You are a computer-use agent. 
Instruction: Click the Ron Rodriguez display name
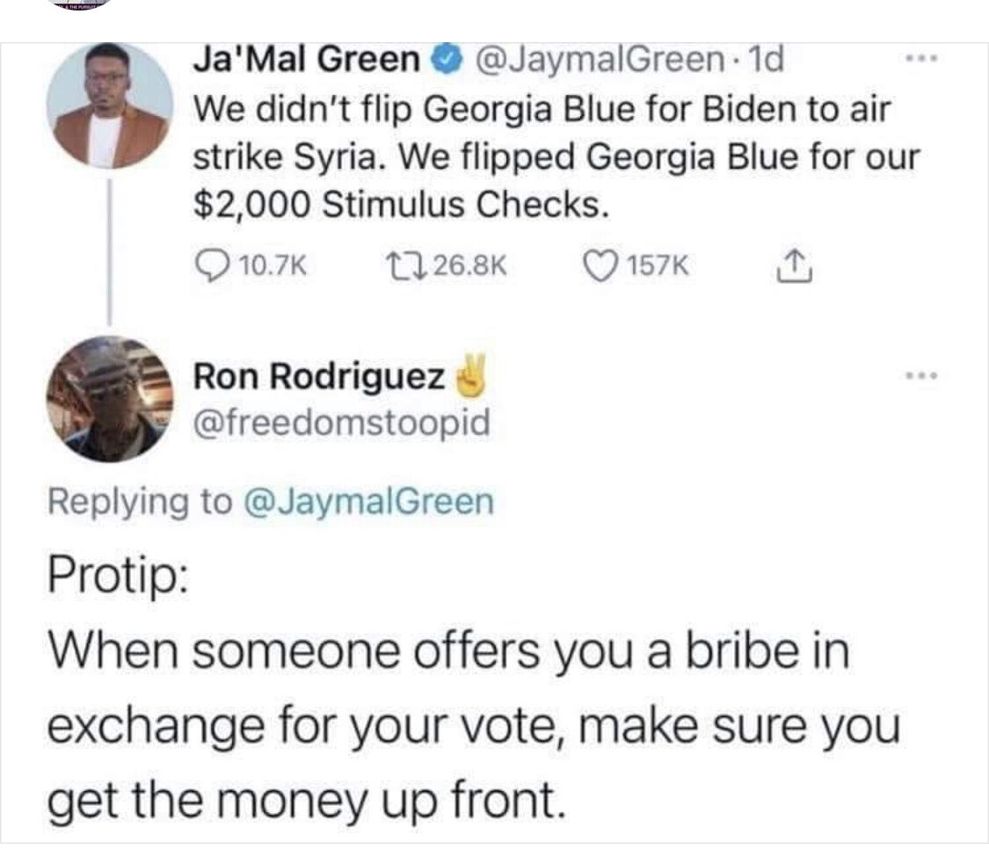[319, 376]
